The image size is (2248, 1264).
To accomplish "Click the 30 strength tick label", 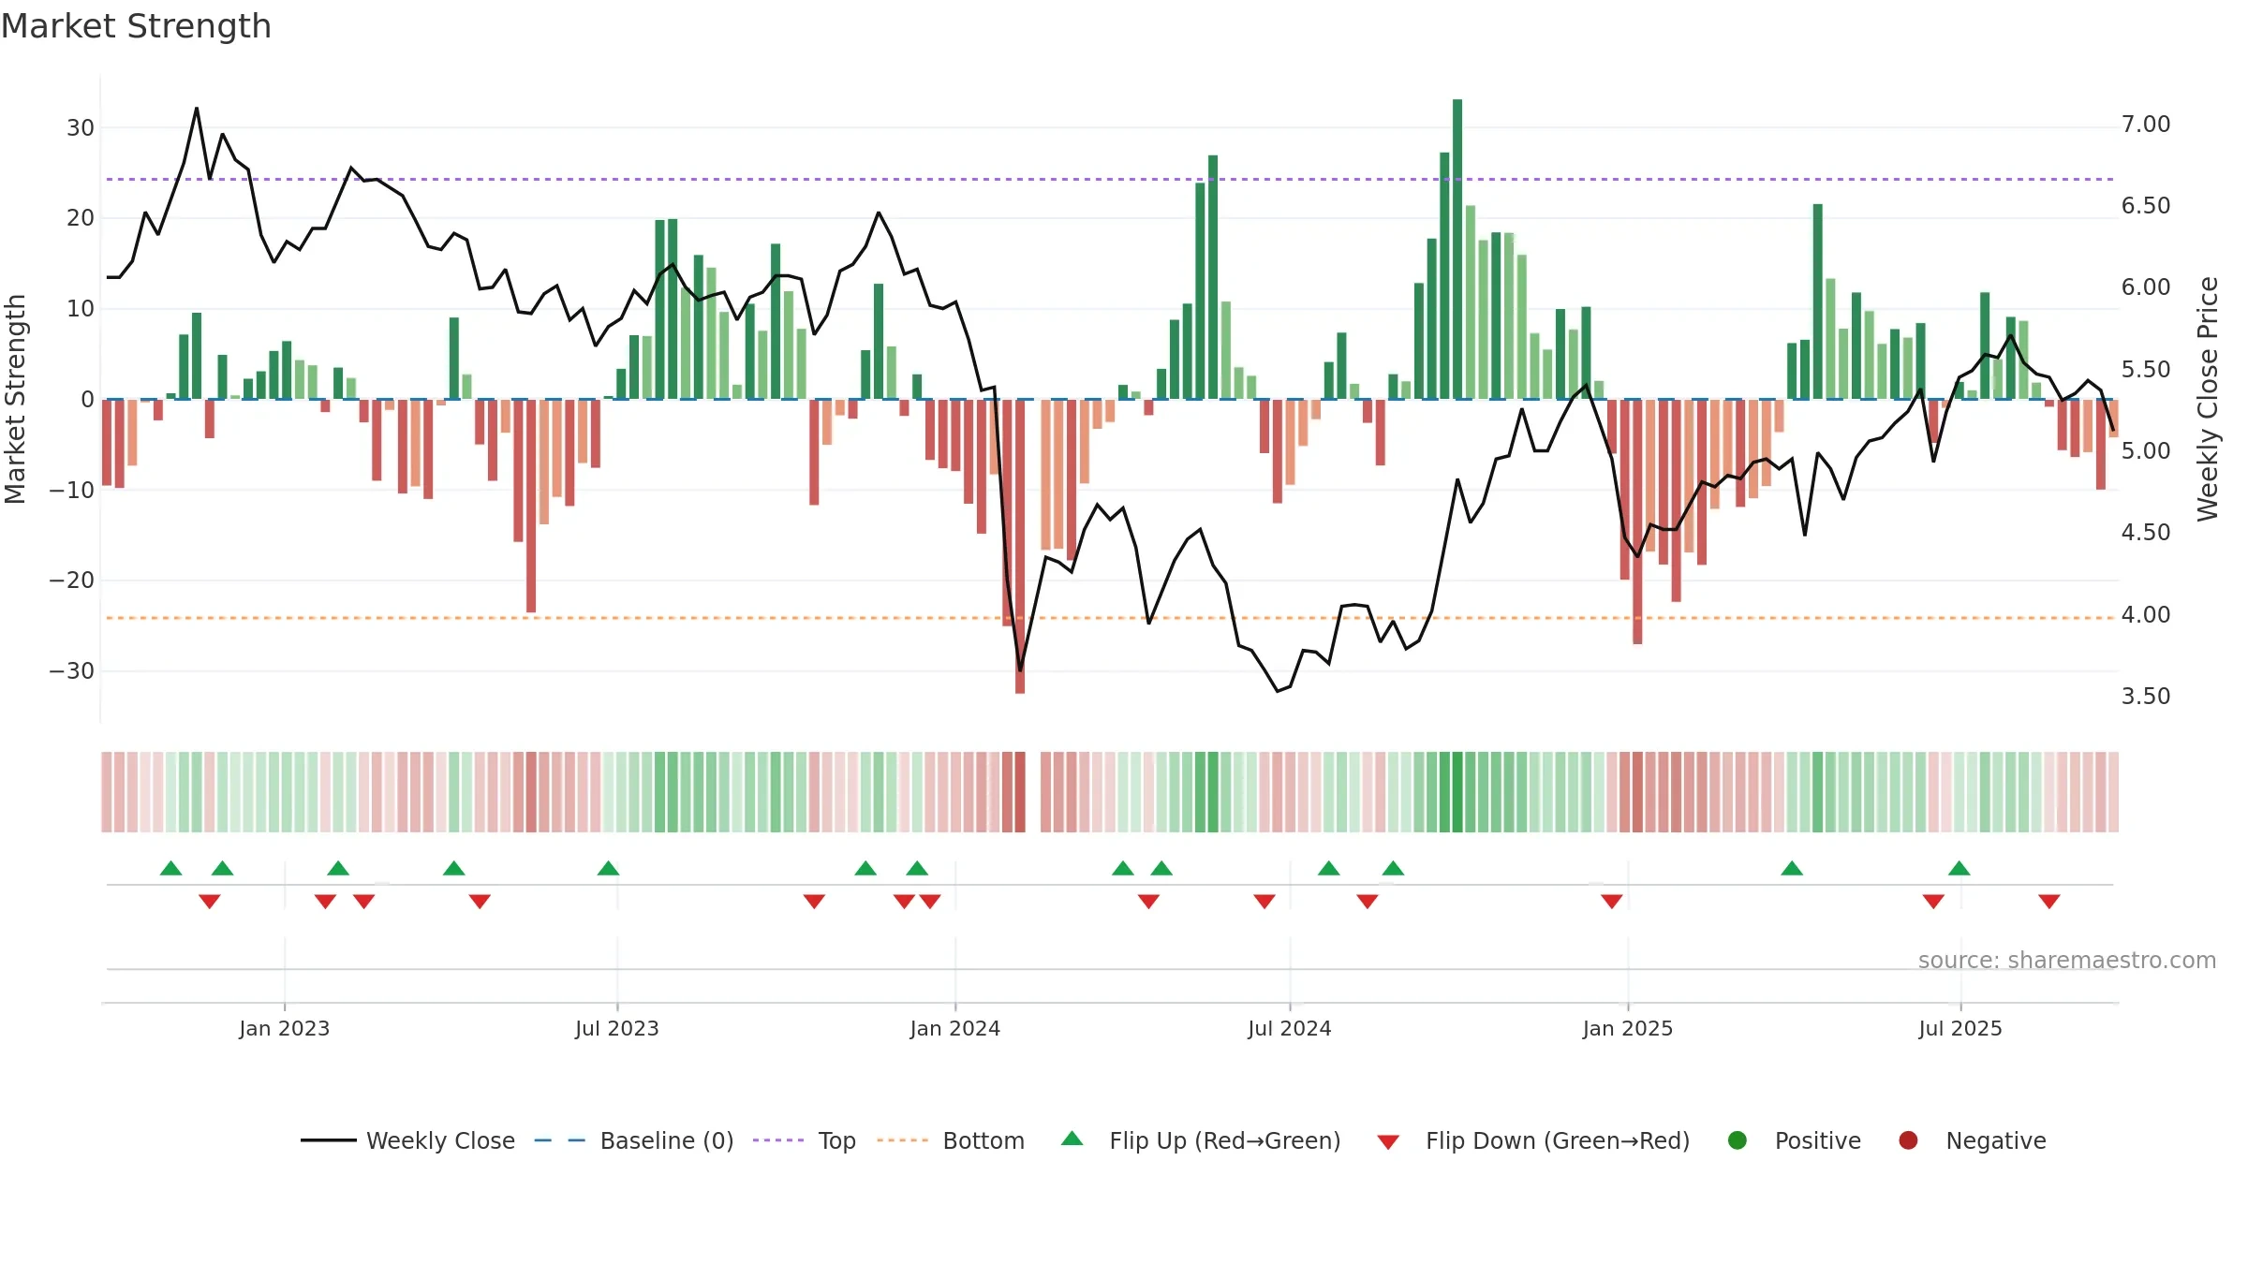I will [x=81, y=128].
